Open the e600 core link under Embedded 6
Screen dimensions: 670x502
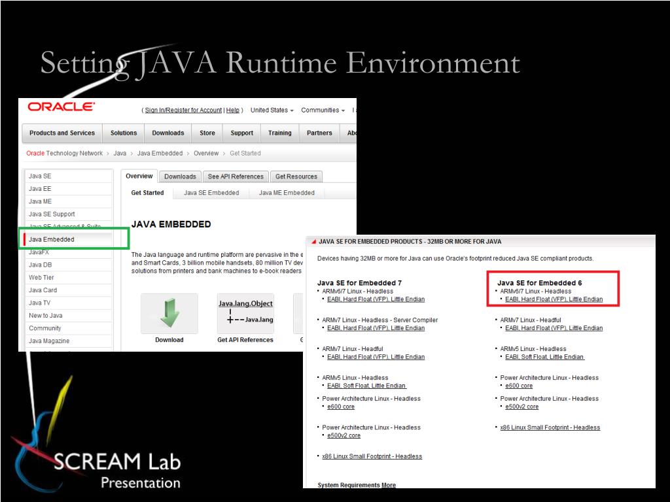(519, 386)
